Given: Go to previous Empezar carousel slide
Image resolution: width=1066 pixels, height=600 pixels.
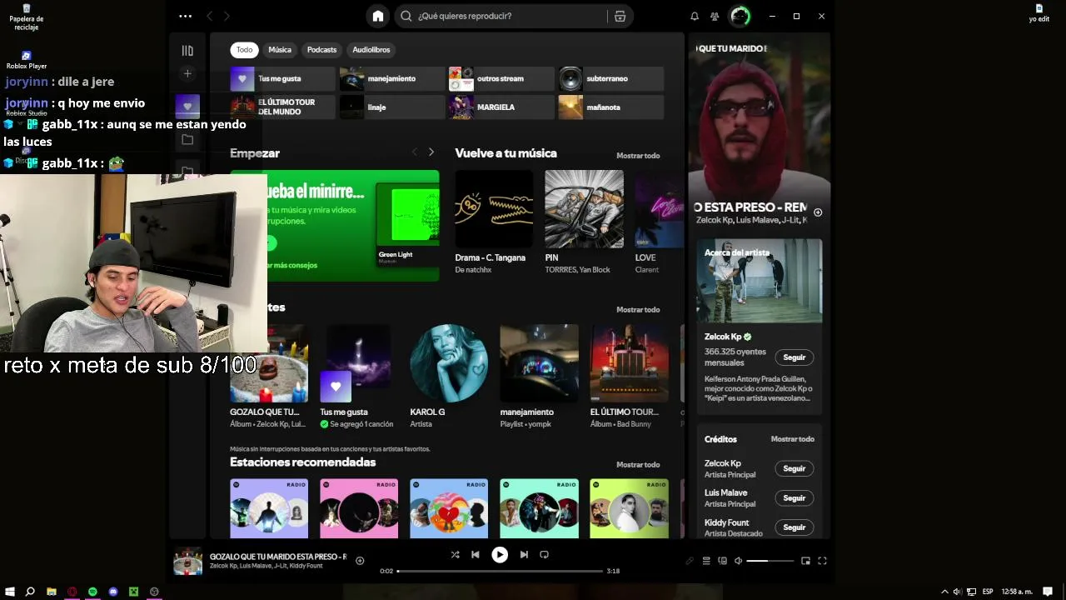Looking at the screenshot, I should point(414,152).
